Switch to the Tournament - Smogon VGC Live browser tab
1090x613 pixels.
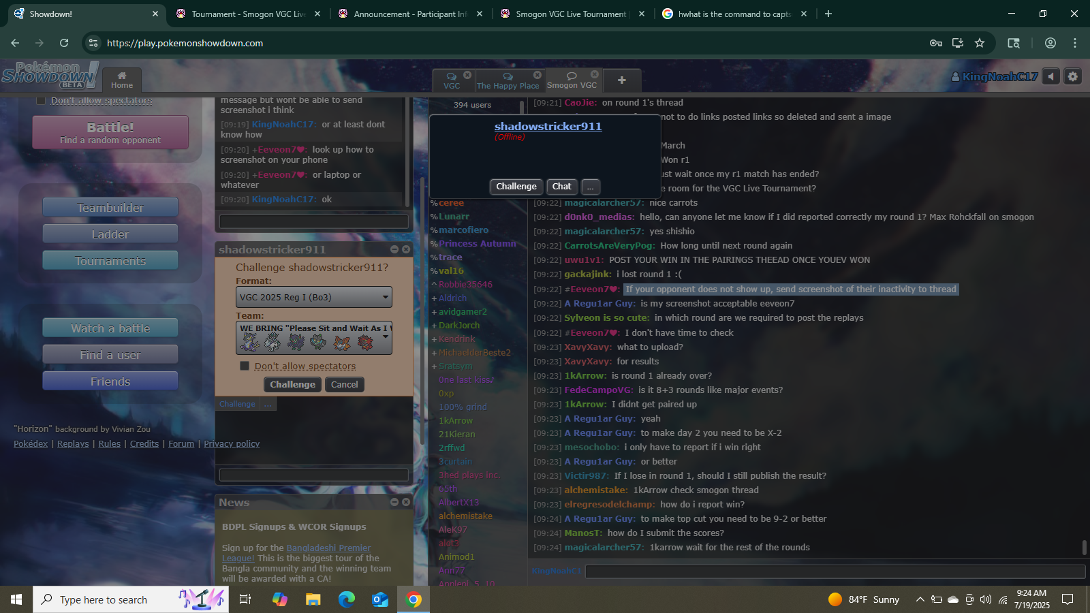coord(248,14)
